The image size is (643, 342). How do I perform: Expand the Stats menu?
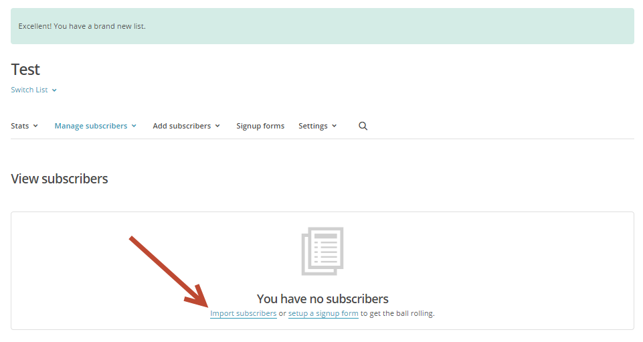(24, 126)
